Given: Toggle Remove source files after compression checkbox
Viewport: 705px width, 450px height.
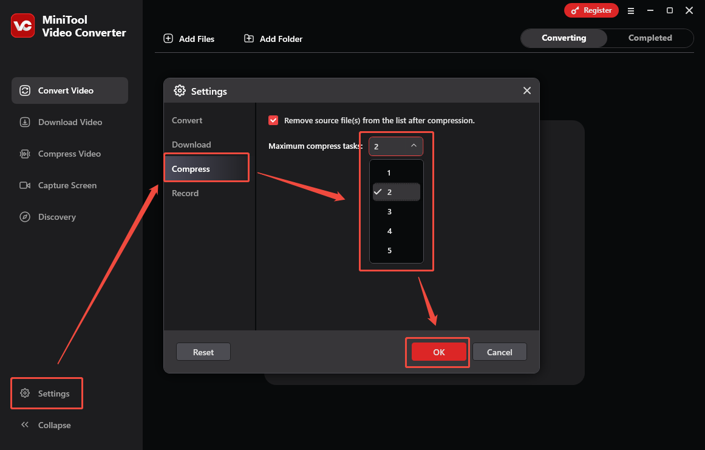Looking at the screenshot, I should (273, 120).
